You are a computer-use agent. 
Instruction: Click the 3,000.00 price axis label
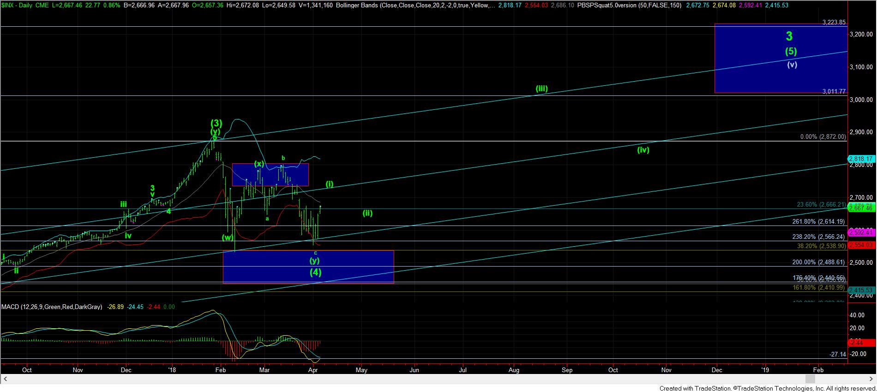click(x=862, y=100)
